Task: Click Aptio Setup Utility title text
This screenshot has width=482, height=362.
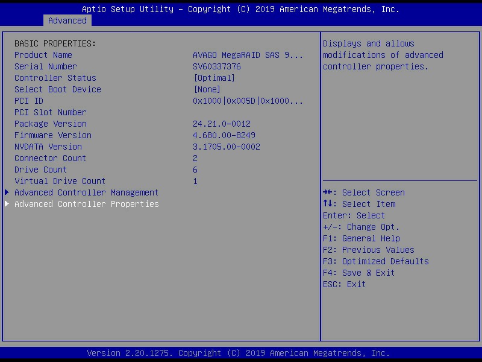Action: 240,9
